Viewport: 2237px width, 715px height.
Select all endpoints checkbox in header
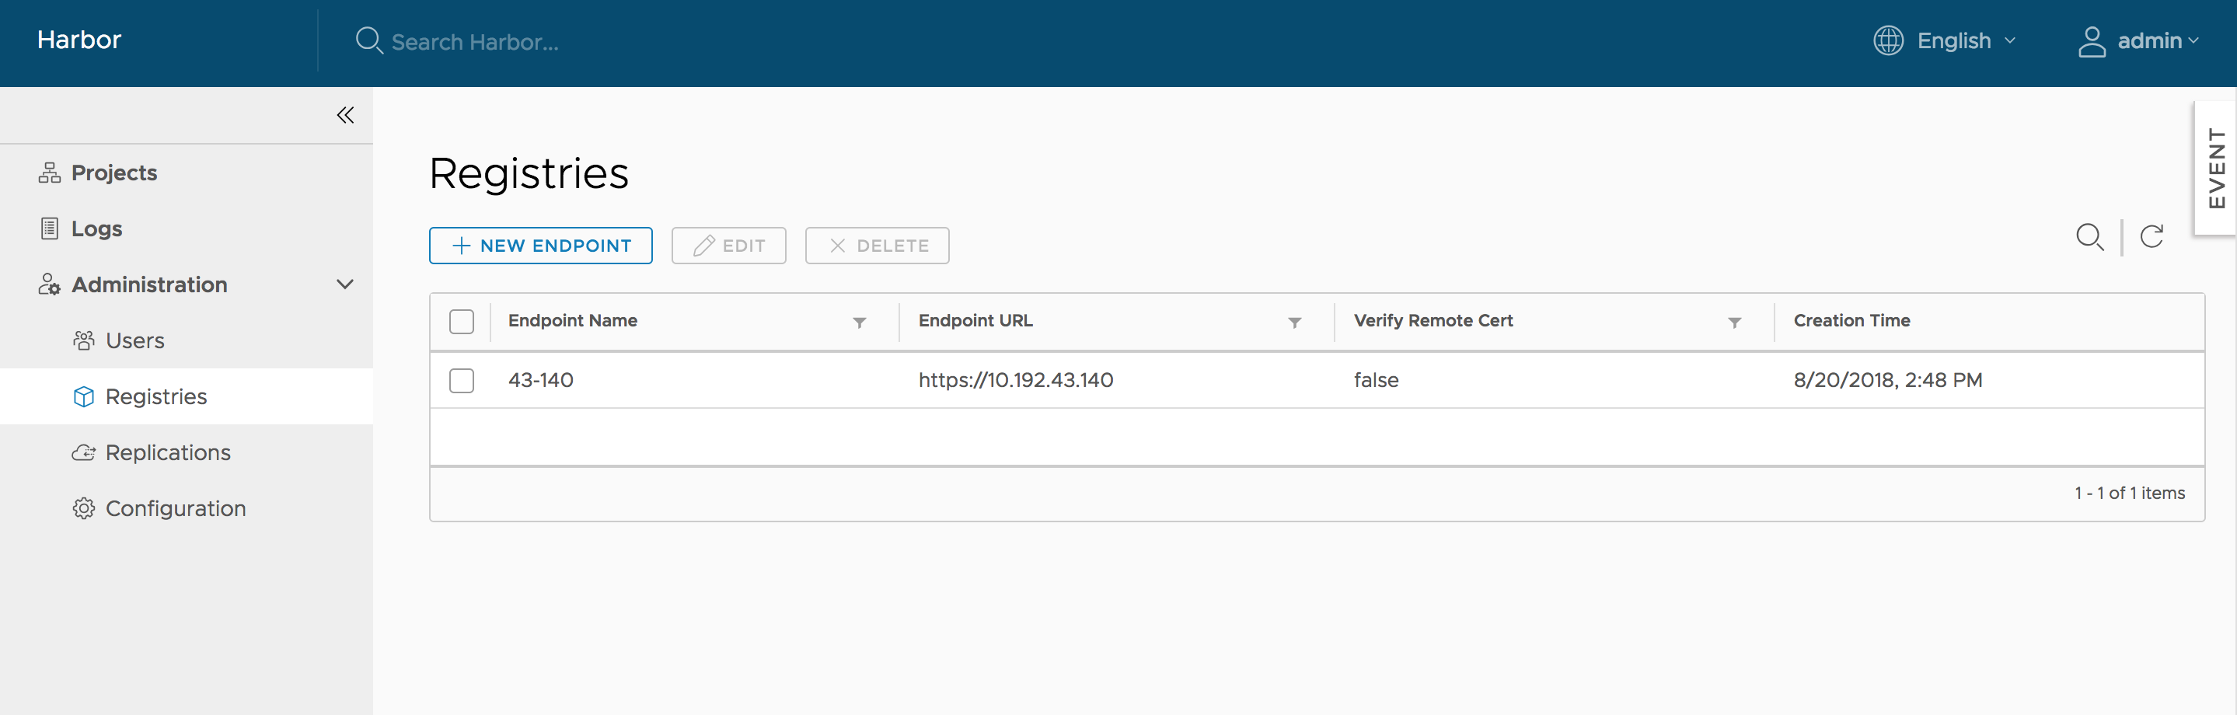coord(461,322)
